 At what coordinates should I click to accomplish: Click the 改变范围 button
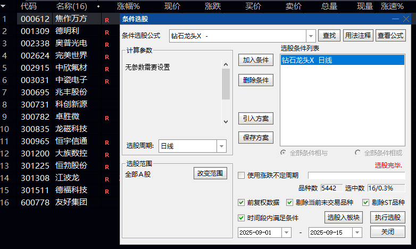pos(210,173)
